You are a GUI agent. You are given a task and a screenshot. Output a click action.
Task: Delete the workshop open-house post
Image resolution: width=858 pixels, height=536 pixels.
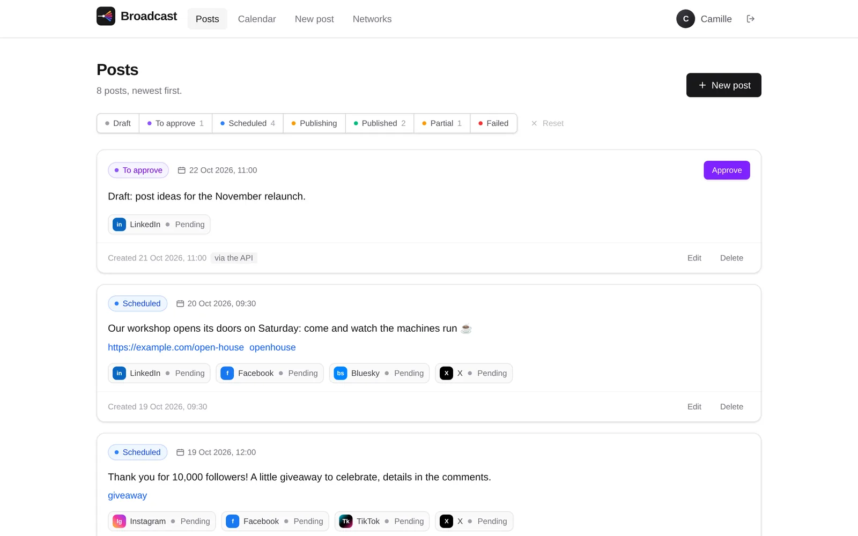[731, 407]
